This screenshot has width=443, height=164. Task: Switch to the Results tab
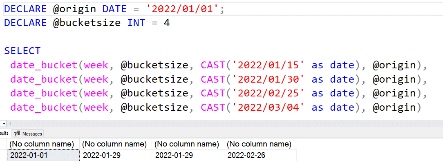(4, 133)
